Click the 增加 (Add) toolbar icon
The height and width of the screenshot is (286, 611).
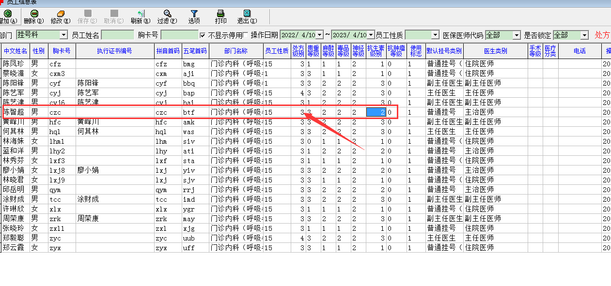(7, 14)
